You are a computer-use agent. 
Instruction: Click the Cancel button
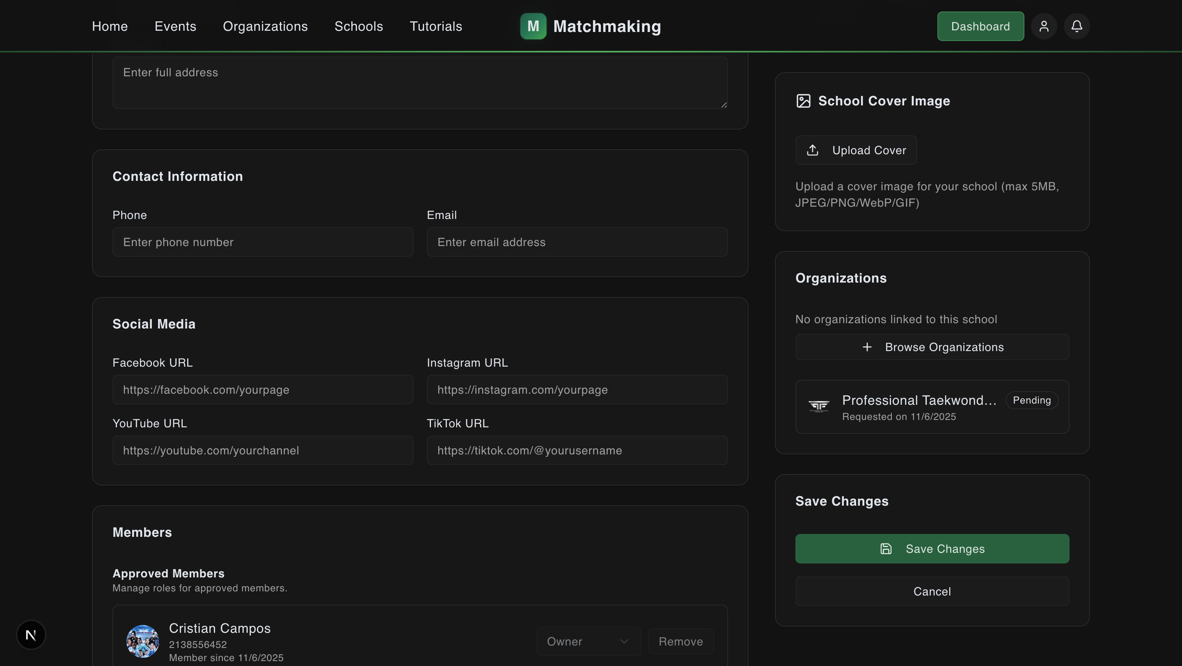click(x=932, y=591)
